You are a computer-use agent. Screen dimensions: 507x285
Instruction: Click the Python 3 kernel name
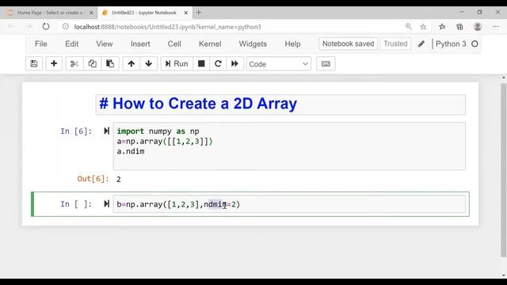(451, 44)
